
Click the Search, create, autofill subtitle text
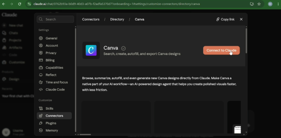tap(142, 54)
